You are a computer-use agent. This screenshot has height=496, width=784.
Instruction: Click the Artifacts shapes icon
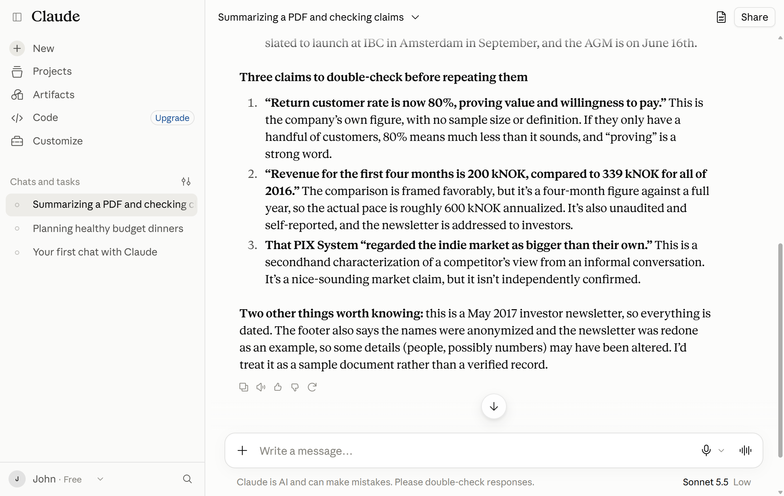[17, 95]
